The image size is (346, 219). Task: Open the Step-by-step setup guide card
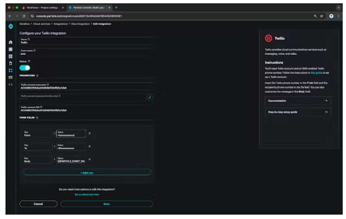pos(298,112)
